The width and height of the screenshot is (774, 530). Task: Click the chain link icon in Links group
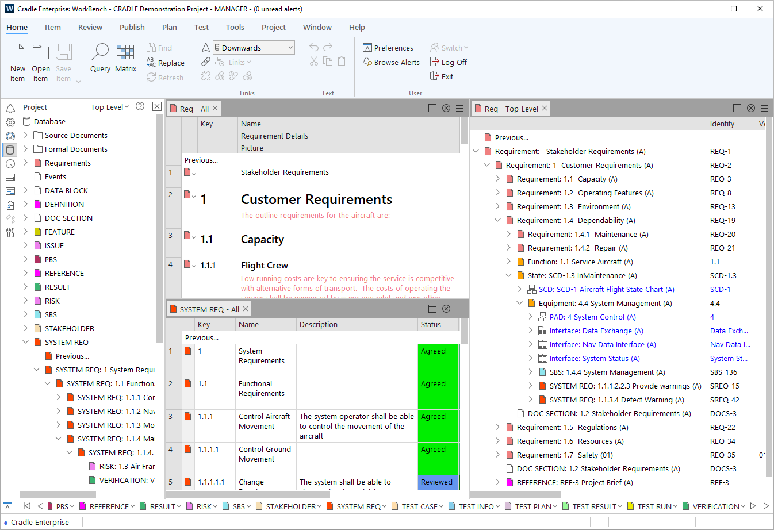(x=206, y=62)
